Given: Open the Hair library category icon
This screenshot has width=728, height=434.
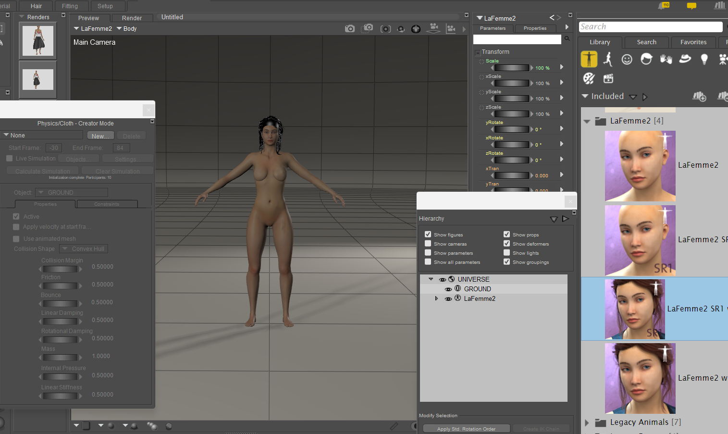Looking at the screenshot, I should (x=646, y=59).
